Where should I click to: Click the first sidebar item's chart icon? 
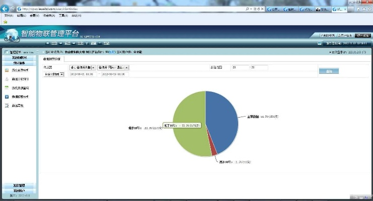(x=7, y=70)
